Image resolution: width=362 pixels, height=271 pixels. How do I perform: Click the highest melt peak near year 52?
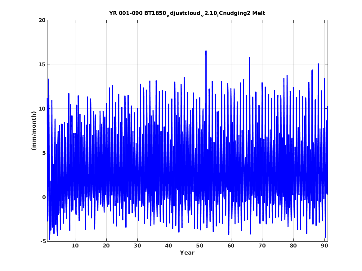point(206,51)
